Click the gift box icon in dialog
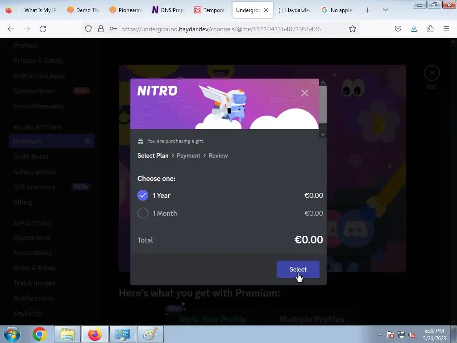This screenshot has height=343, width=457. [x=141, y=141]
